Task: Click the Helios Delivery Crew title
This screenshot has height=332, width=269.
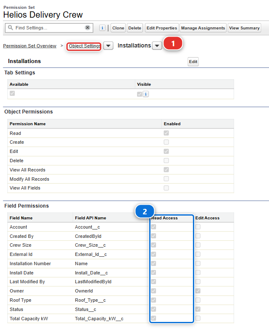Action: [43, 15]
